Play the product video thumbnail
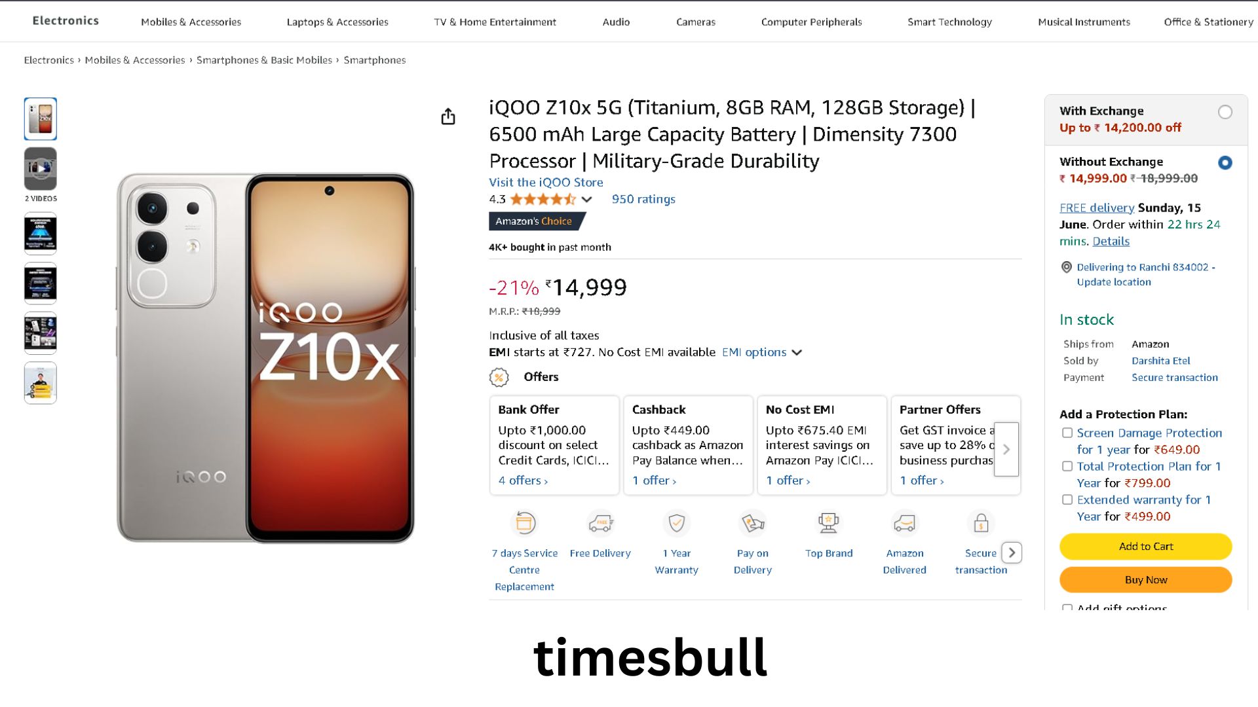Viewport: 1258px width, 707px height. coord(41,169)
